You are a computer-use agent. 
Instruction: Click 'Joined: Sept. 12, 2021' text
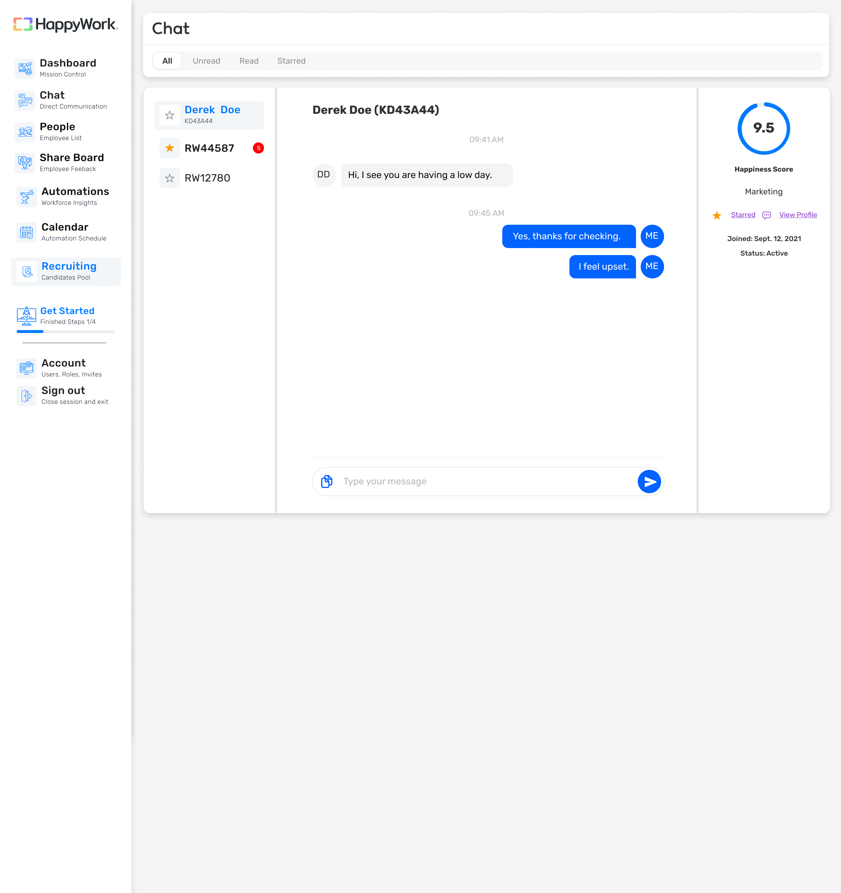pos(764,238)
